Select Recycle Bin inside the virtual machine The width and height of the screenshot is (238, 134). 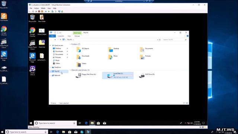(x=32, y=18)
